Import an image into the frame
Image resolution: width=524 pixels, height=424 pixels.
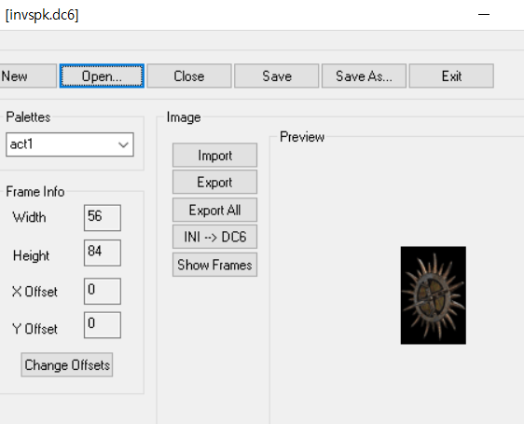coord(214,155)
